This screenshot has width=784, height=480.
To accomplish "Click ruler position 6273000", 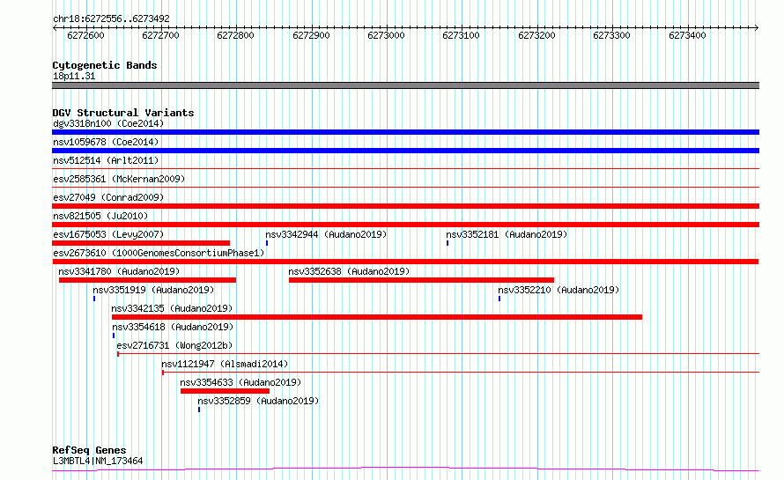I will pyautogui.click(x=386, y=35).
